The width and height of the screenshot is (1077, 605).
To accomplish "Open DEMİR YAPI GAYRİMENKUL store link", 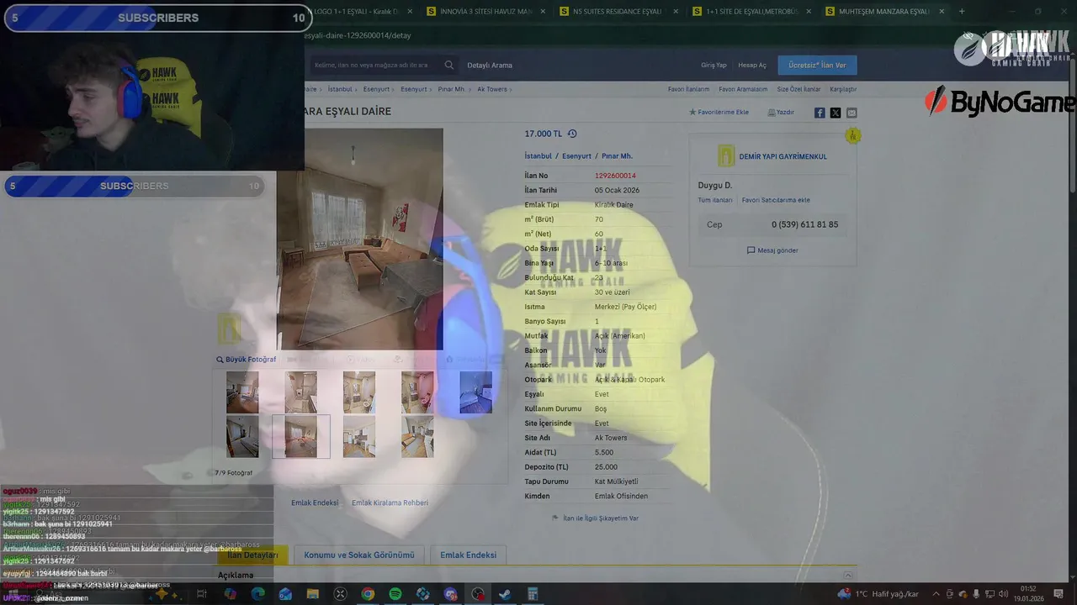I will [x=783, y=156].
